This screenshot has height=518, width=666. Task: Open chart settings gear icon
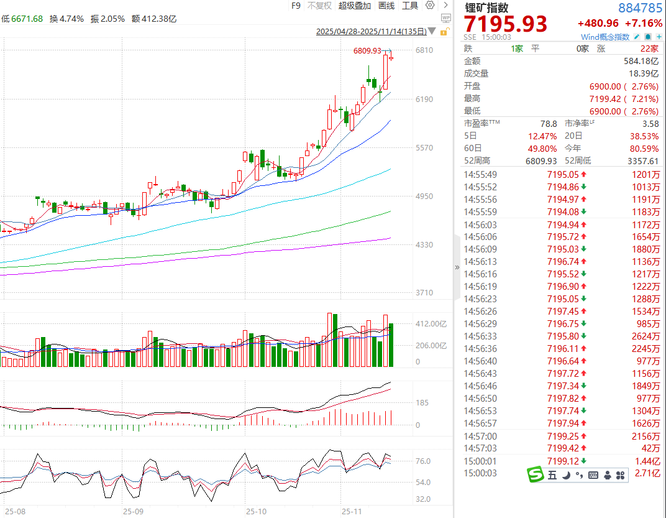(x=430, y=6)
